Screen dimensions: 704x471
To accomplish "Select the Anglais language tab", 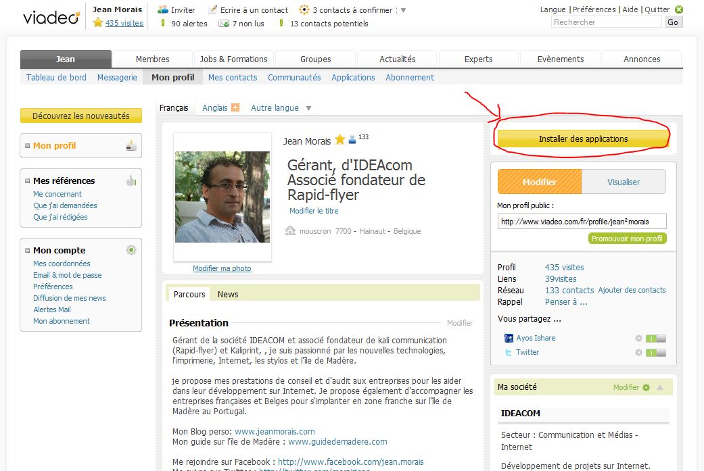I will point(214,107).
